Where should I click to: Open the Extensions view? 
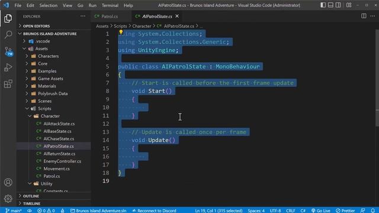point(8,84)
